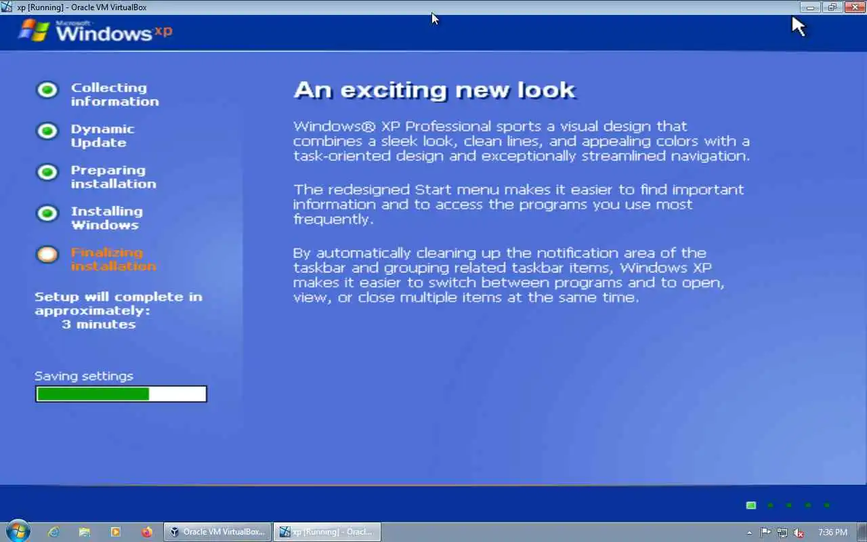The image size is (867, 542).
Task: Click the paragraph about the redesigned Start menu
Action: click(x=518, y=205)
